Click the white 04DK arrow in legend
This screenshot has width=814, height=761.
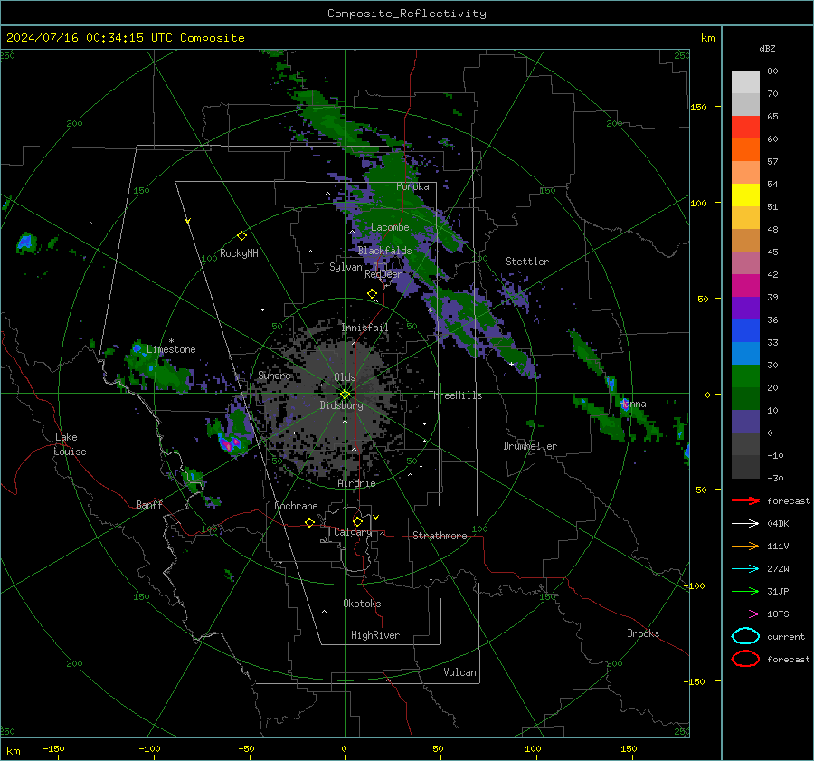(745, 523)
